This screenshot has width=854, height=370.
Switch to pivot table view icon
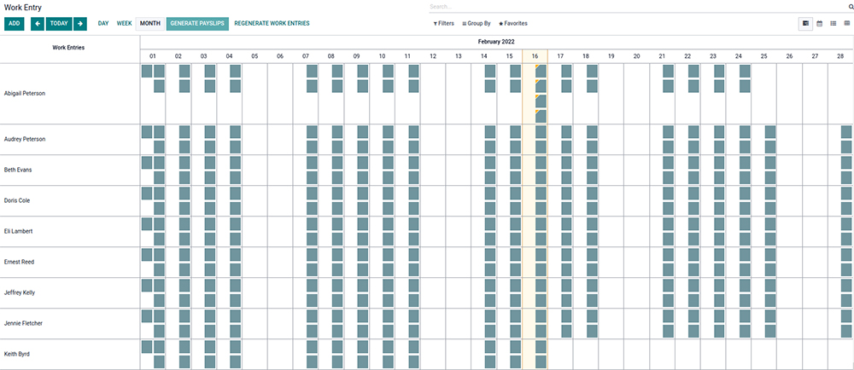tap(847, 24)
